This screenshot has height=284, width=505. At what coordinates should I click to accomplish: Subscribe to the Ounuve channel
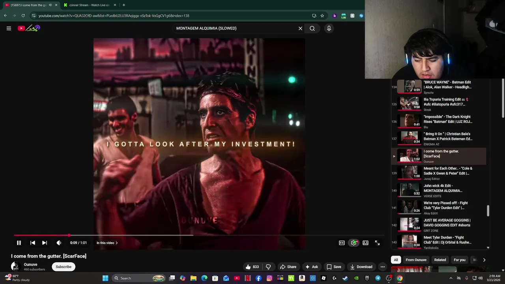tap(64, 267)
